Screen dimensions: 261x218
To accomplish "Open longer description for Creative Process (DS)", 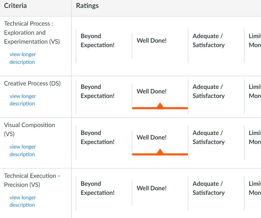I will click(x=23, y=100).
